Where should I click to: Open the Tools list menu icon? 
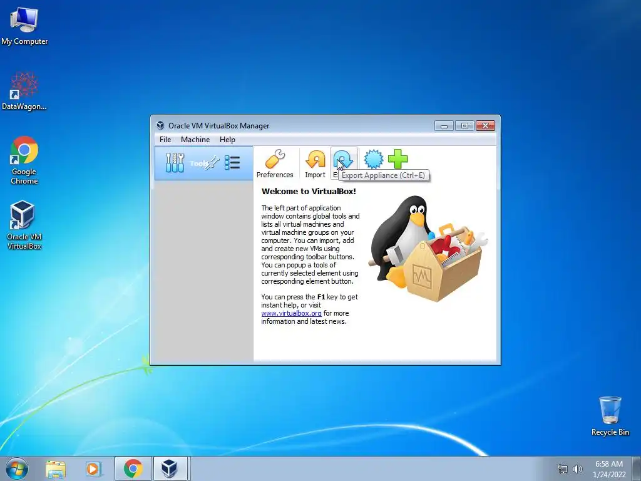click(232, 163)
